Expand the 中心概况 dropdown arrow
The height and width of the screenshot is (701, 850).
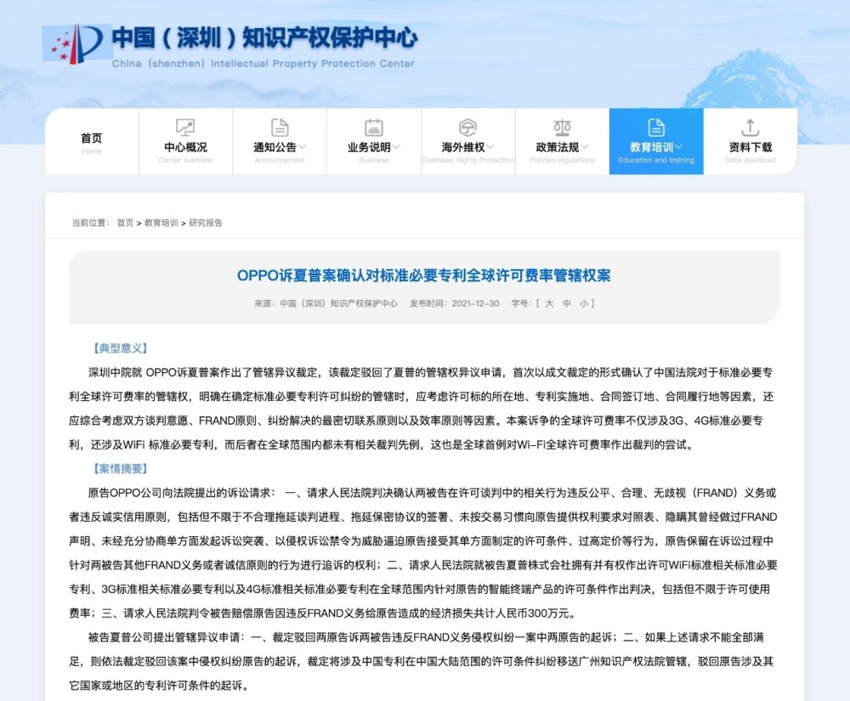coord(207,146)
